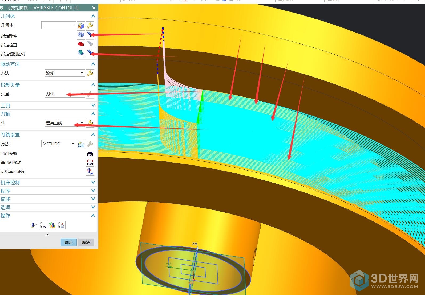Click the 取消 cancel button

click(86, 242)
